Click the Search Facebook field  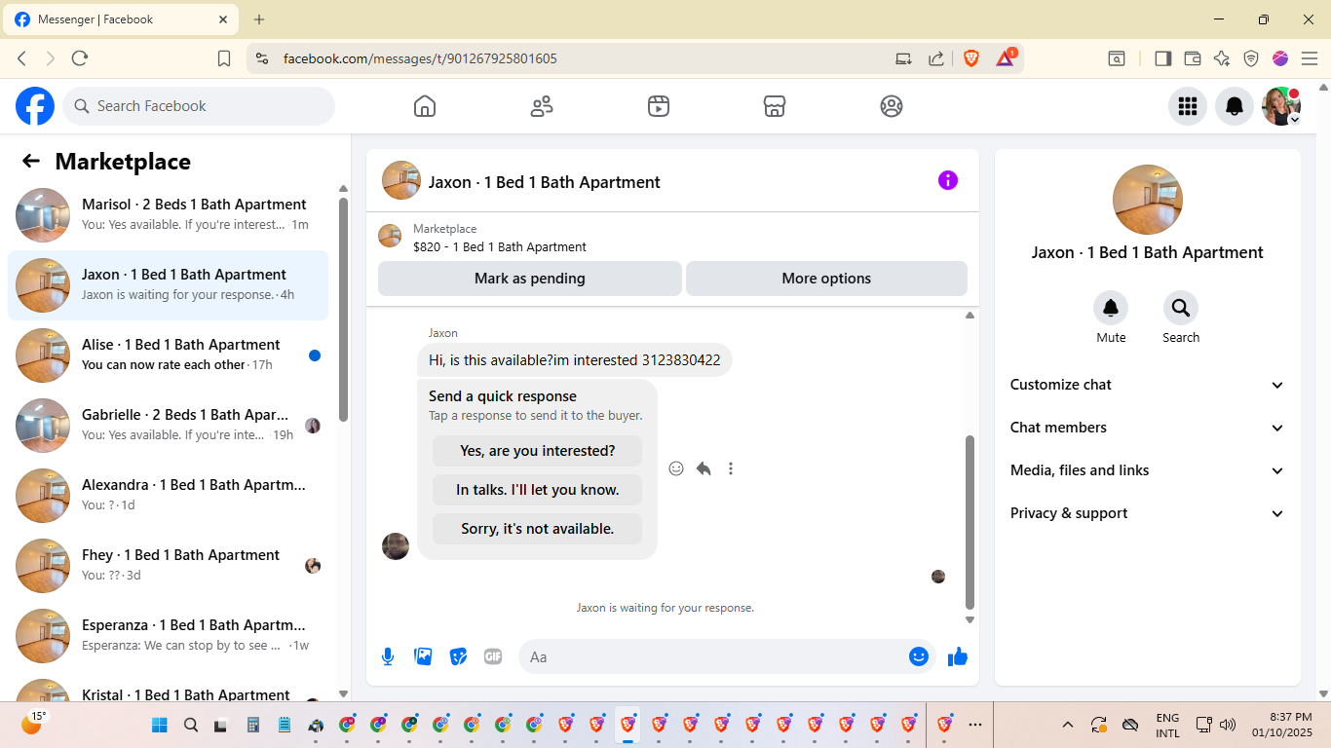click(x=199, y=106)
